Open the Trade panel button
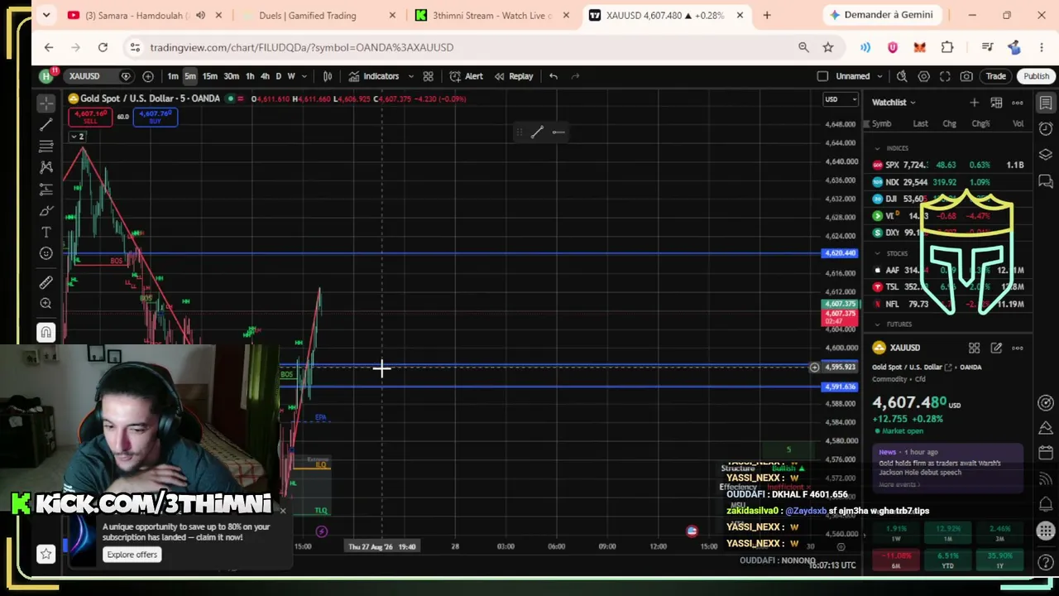 [995, 76]
